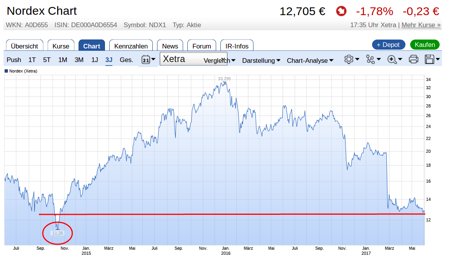449x259 pixels.
Task: Expand the Darstellung dropdown
Action: tap(261, 60)
